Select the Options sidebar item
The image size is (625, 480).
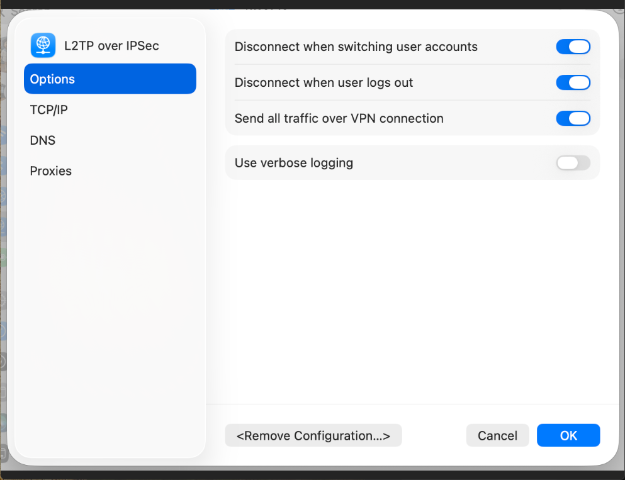(x=110, y=79)
